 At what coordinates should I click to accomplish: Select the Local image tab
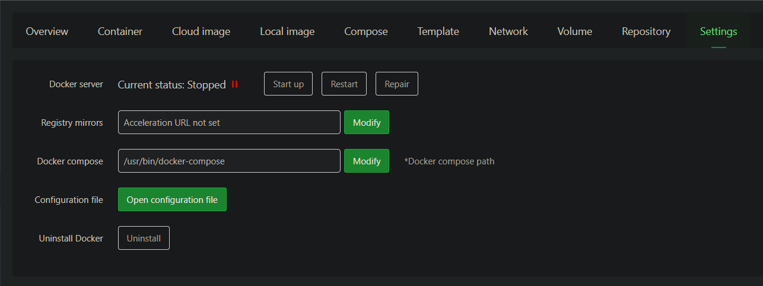pos(287,31)
